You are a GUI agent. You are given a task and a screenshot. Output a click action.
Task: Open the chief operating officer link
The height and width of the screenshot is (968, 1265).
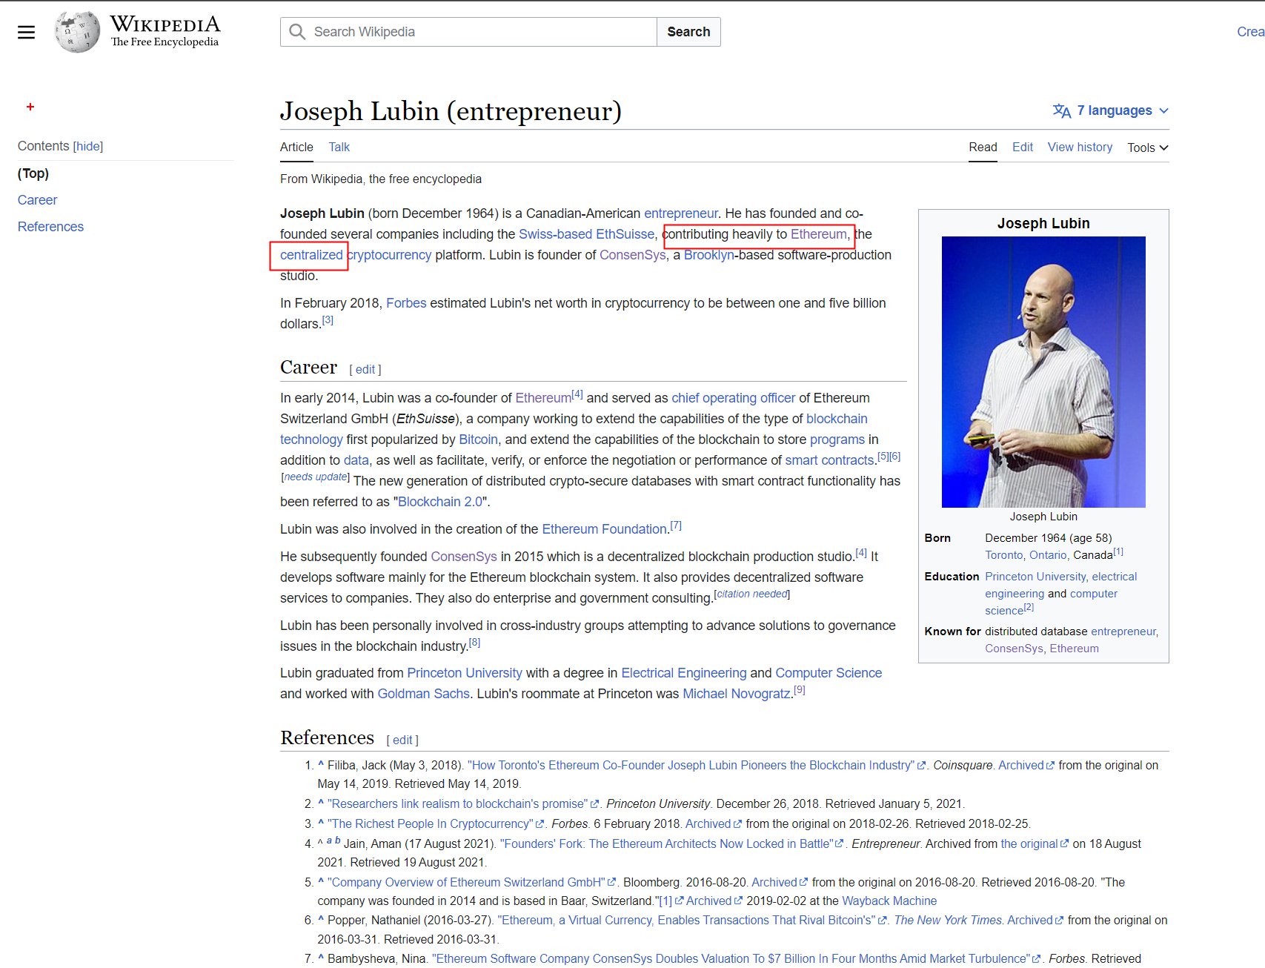[733, 398]
